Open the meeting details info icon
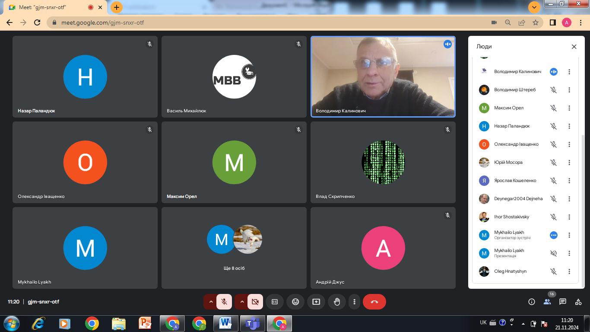590x332 pixels. tap(532, 302)
